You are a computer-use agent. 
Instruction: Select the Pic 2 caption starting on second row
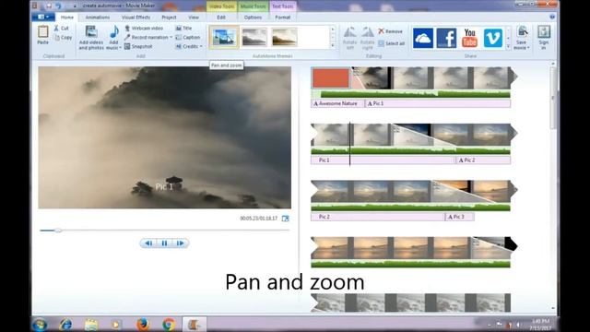click(483, 160)
